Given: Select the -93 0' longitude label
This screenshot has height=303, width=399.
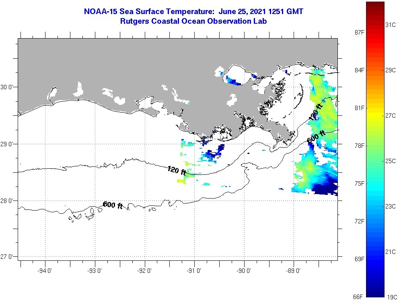Looking at the screenshot, I should coord(95,271).
